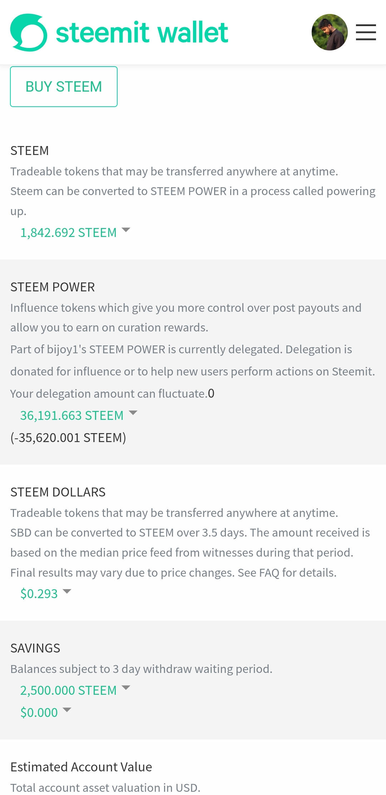
Task: Click the BUY STEEM button
Action: 64,87
